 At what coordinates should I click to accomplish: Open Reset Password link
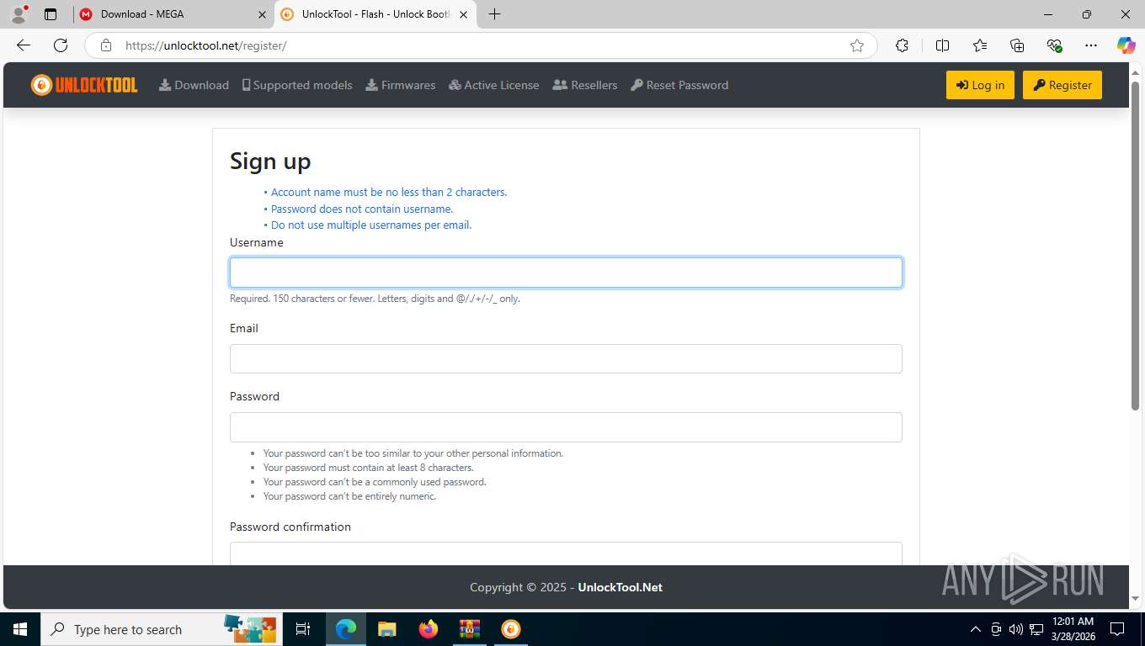pyautogui.click(x=679, y=85)
